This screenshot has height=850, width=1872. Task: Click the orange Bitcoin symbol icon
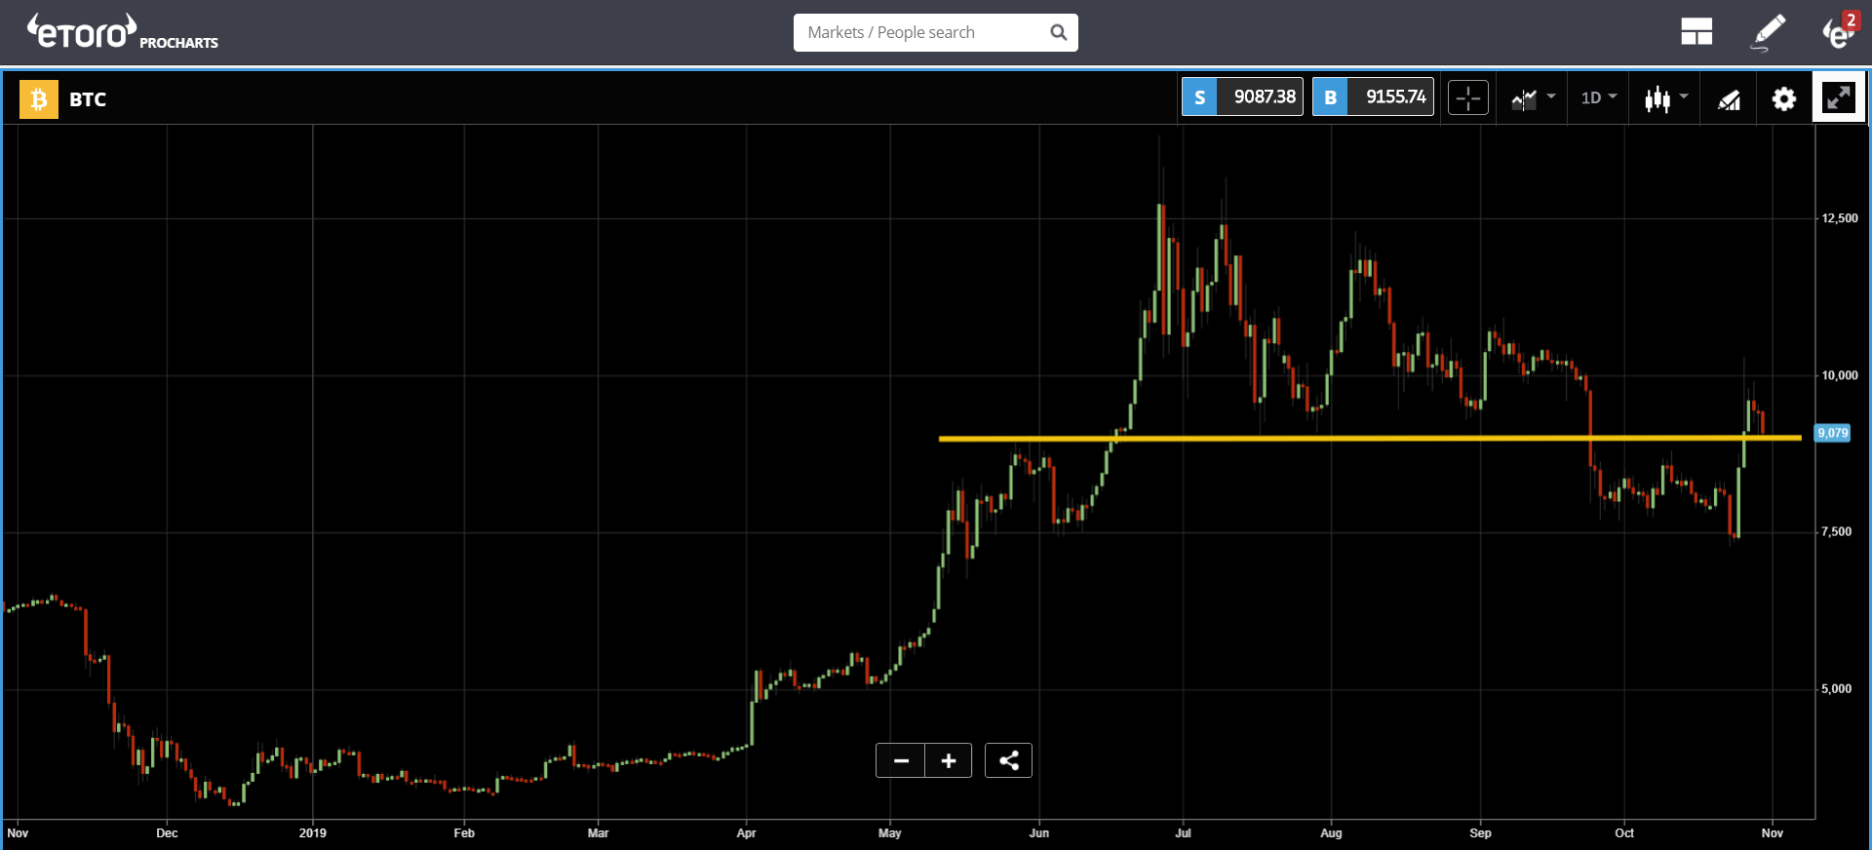click(39, 98)
